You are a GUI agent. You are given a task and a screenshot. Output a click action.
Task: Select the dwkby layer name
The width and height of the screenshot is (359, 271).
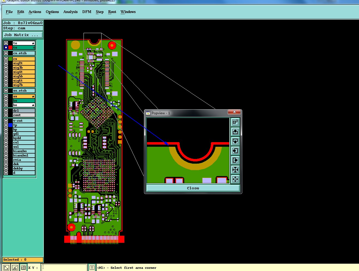24,168
